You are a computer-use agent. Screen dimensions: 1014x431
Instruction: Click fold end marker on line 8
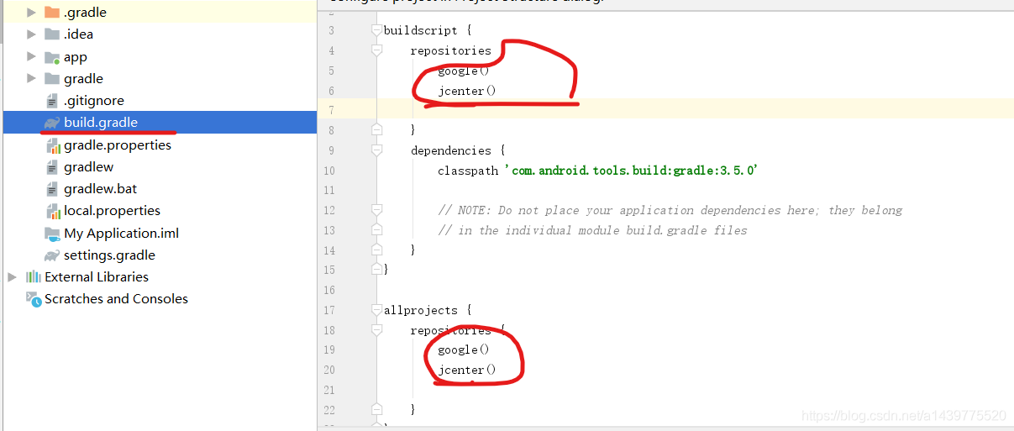[x=376, y=129]
